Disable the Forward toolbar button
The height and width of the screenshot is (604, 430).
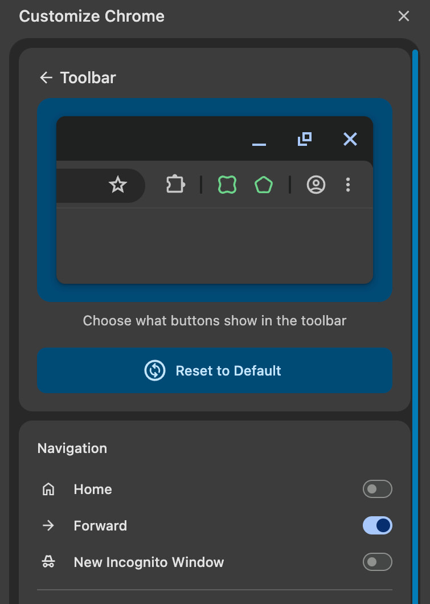(377, 525)
